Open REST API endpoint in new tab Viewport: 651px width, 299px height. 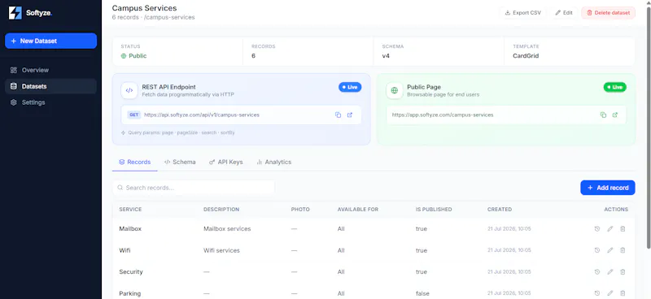click(350, 115)
